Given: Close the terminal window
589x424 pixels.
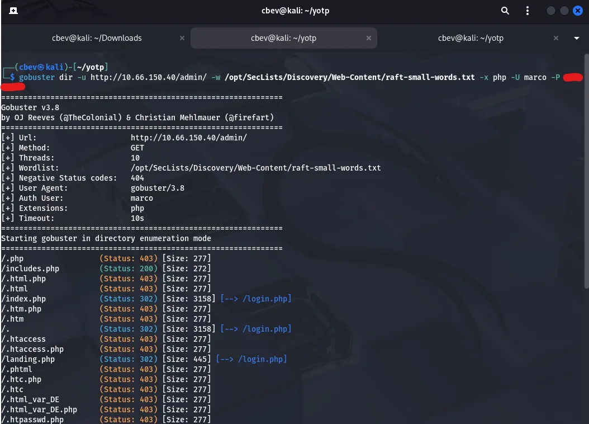Looking at the screenshot, I should point(577,11).
